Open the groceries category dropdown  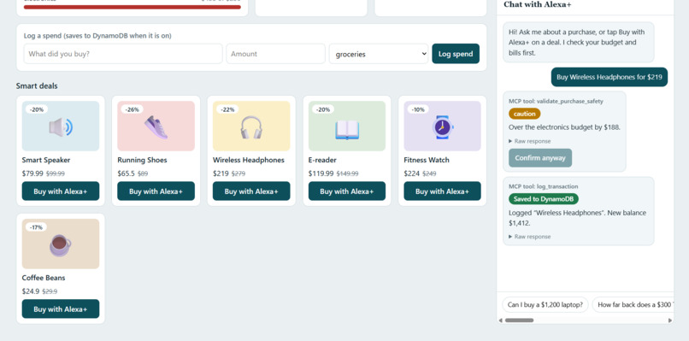tap(379, 54)
